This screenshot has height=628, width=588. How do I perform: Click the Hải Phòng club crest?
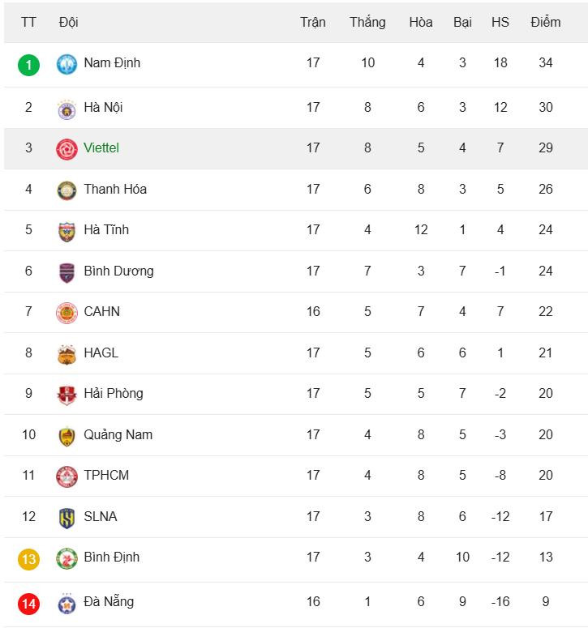tap(67, 395)
